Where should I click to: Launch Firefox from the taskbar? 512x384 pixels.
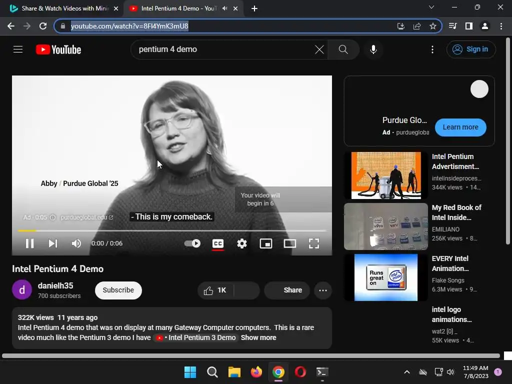tap(256, 372)
